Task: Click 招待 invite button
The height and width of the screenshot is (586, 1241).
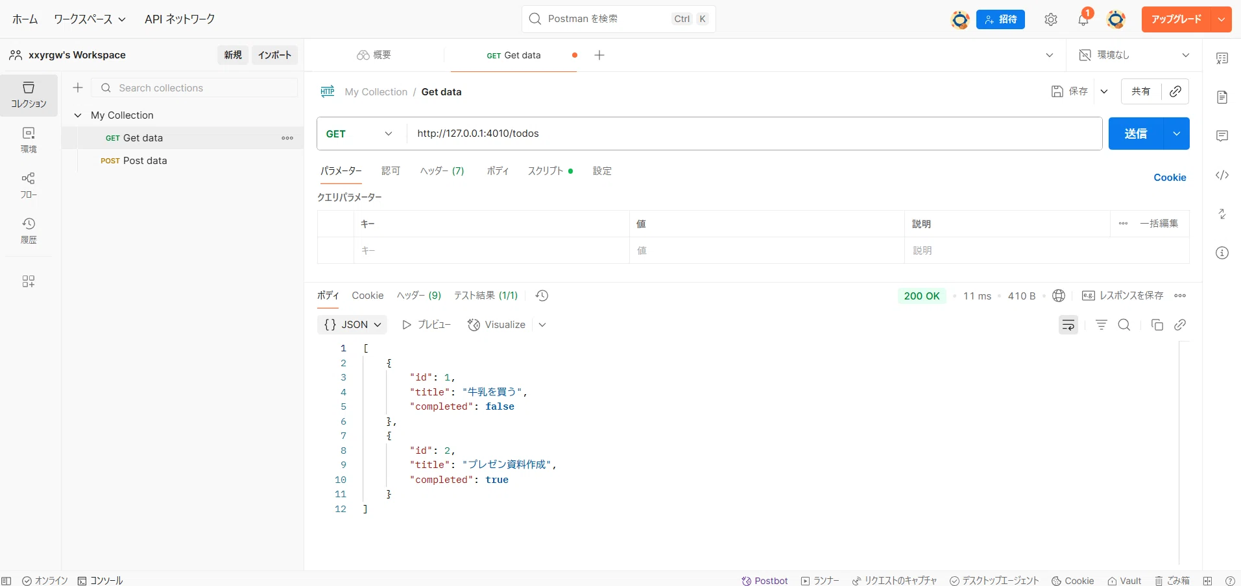Action: (1000, 19)
